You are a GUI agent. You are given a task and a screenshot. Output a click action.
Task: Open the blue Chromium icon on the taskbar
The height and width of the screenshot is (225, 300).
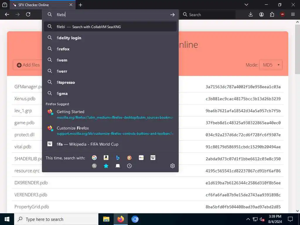[x=135, y=219]
